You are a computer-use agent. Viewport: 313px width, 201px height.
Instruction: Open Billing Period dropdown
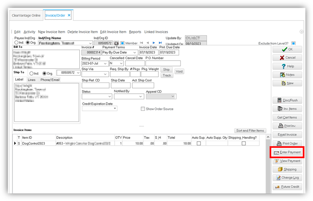[105, 64]
